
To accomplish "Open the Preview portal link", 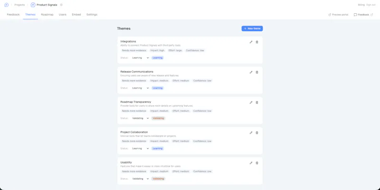I will [x=338, y=15].
